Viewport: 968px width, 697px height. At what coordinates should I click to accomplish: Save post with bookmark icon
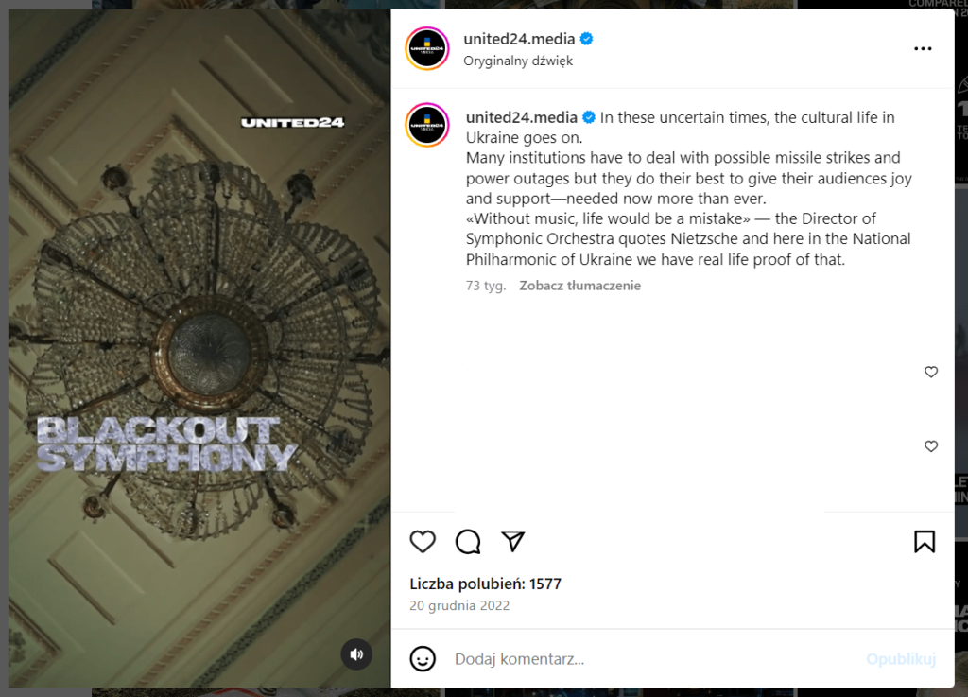(925, 541)
